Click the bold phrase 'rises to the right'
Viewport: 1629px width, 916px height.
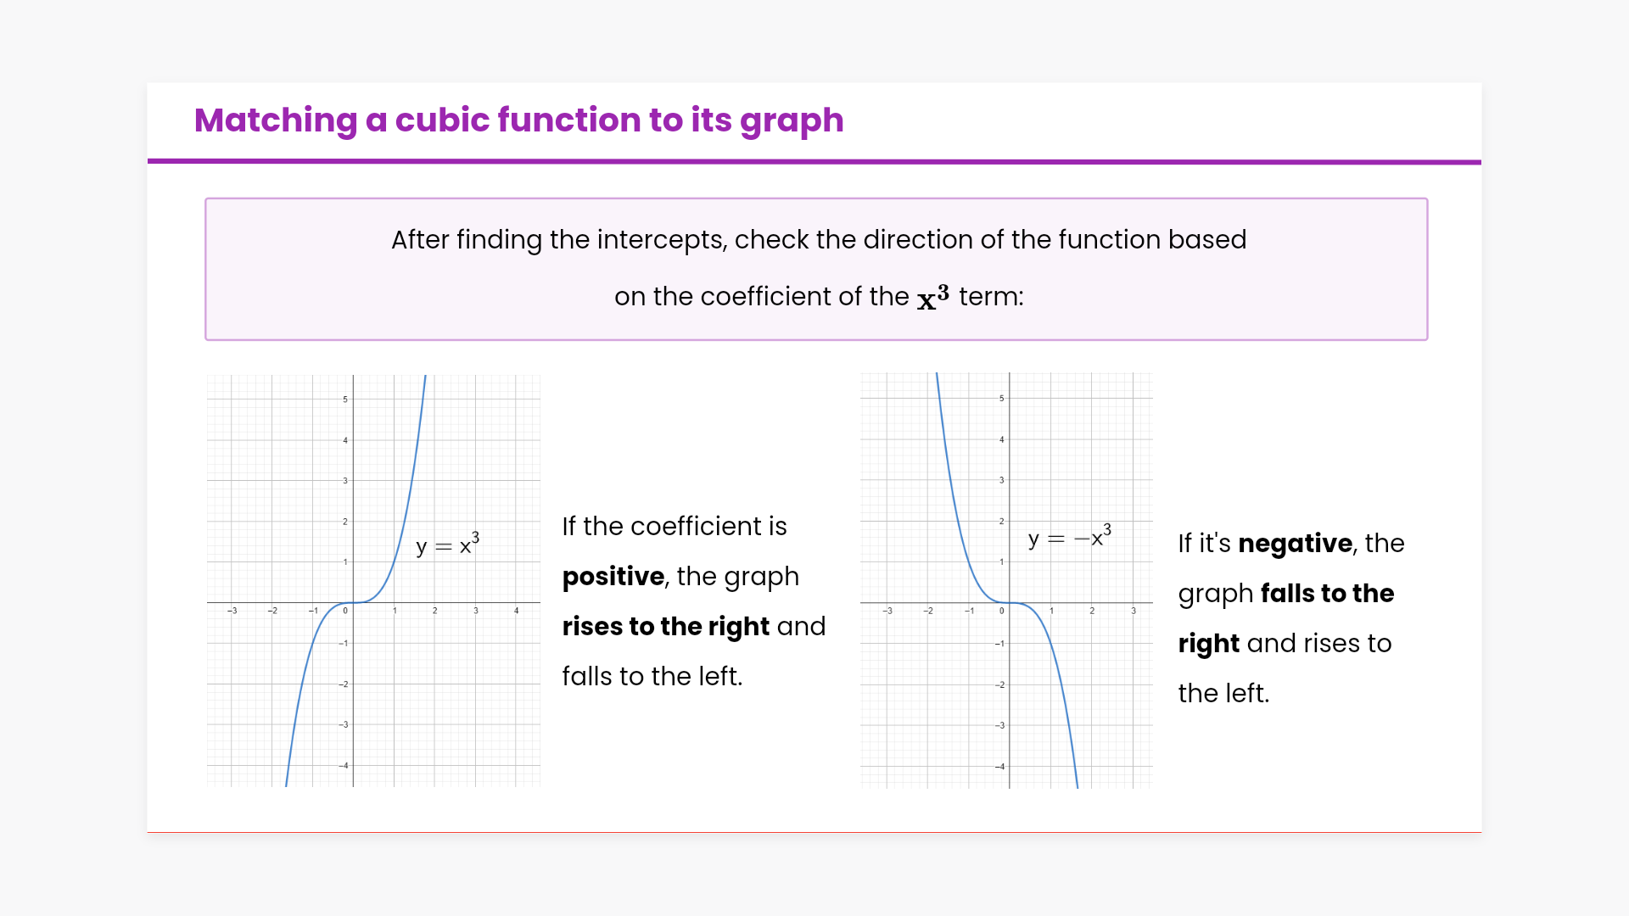pos(665,627)
